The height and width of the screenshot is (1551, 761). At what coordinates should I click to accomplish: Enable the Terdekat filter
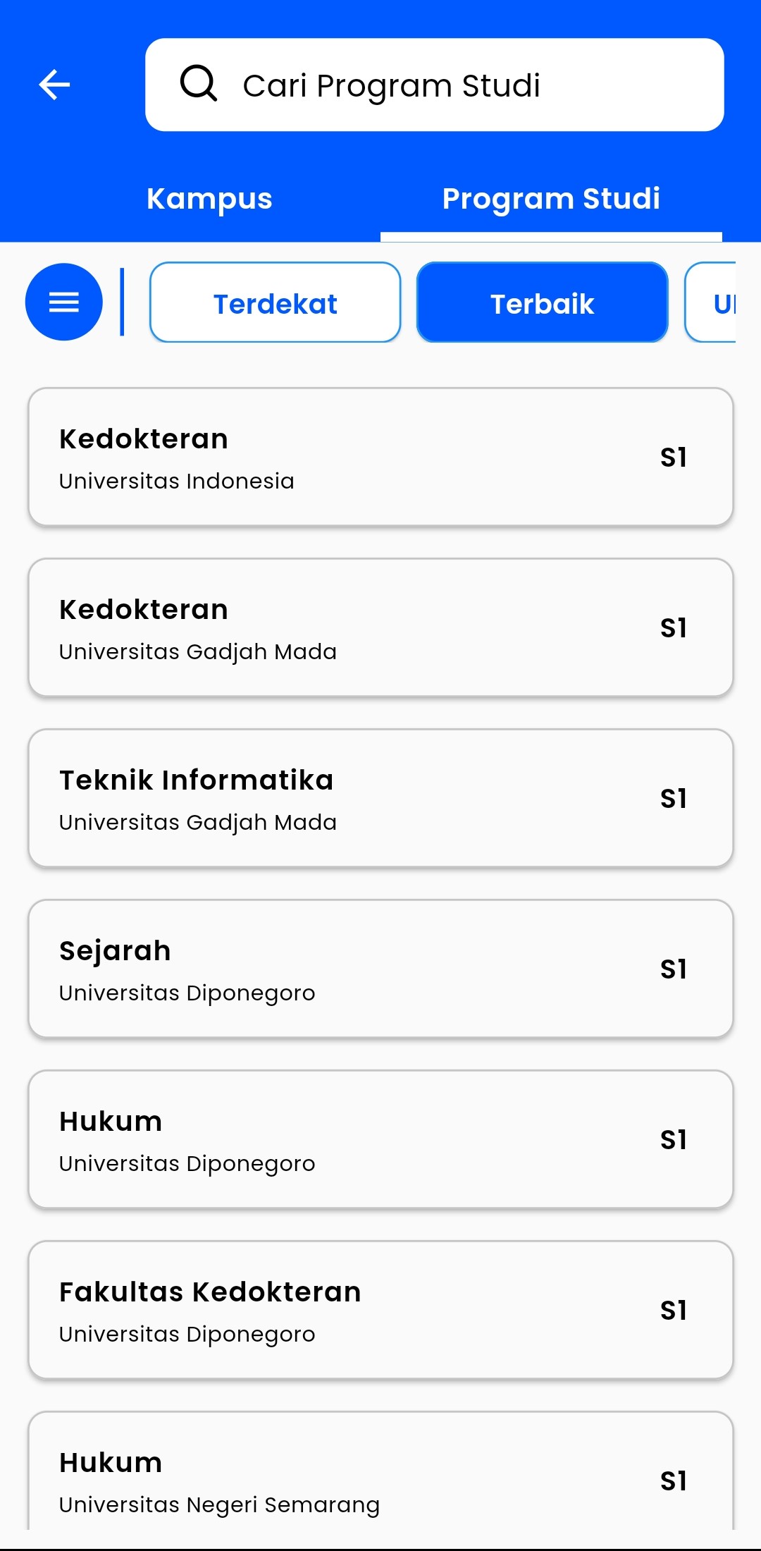tap(275, 303)
